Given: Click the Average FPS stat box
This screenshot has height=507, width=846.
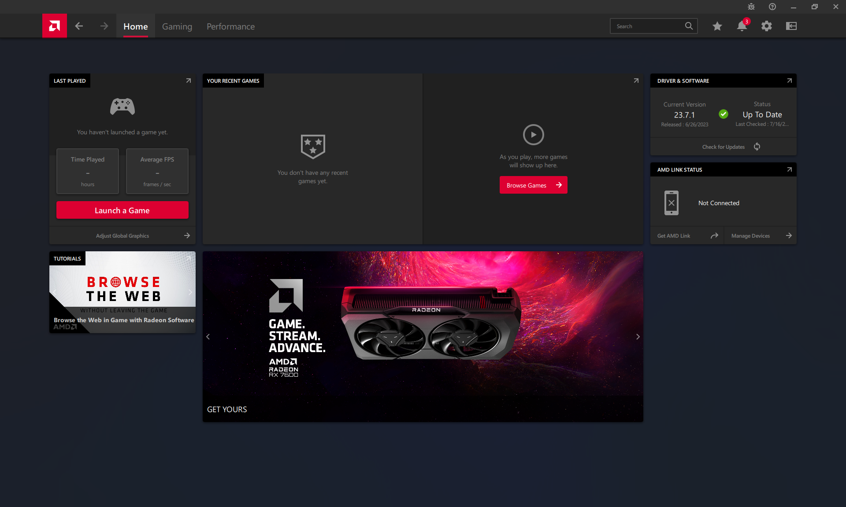Looking at the screenshot, I should (x=157, y=171).
